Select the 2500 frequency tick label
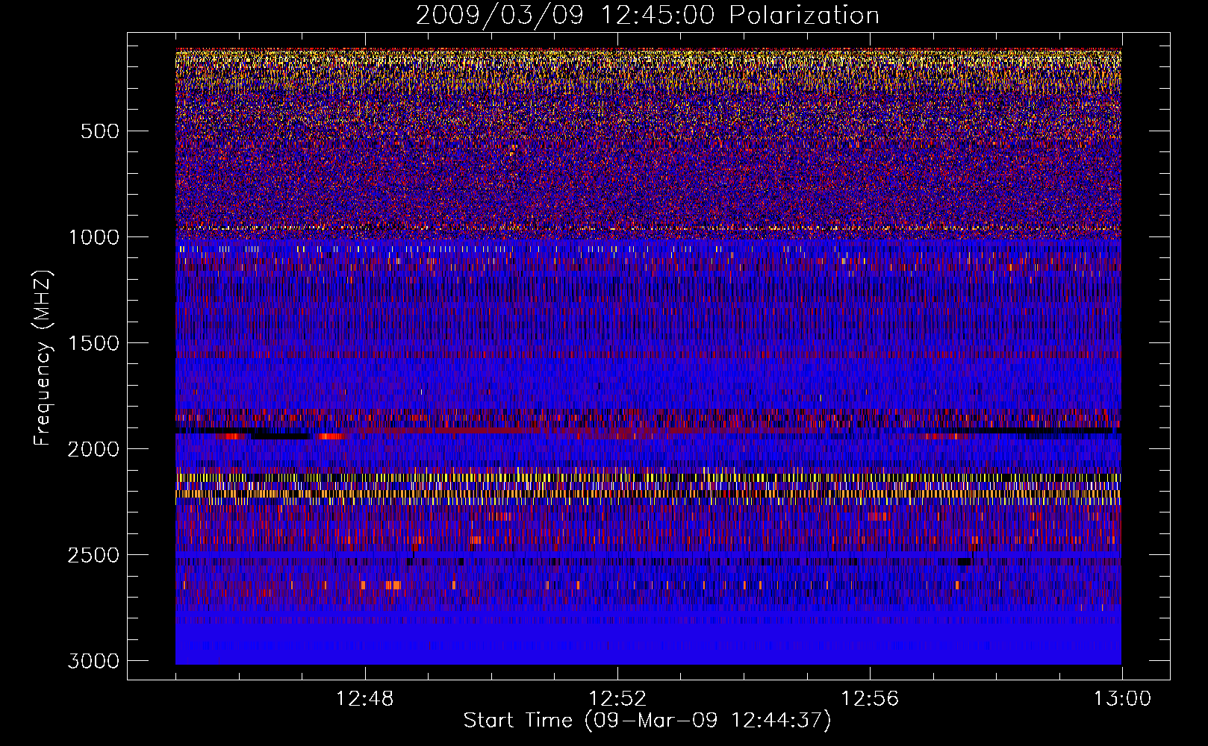The image size is (1208, 746). [93, 555]
